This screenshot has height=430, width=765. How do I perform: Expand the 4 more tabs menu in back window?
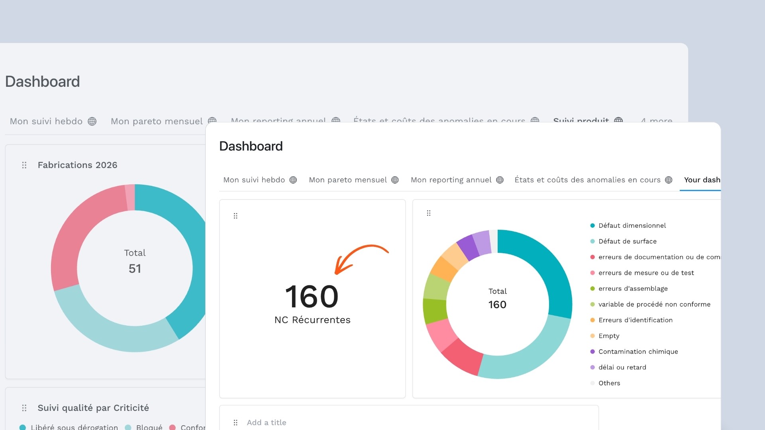coord(657,120)
